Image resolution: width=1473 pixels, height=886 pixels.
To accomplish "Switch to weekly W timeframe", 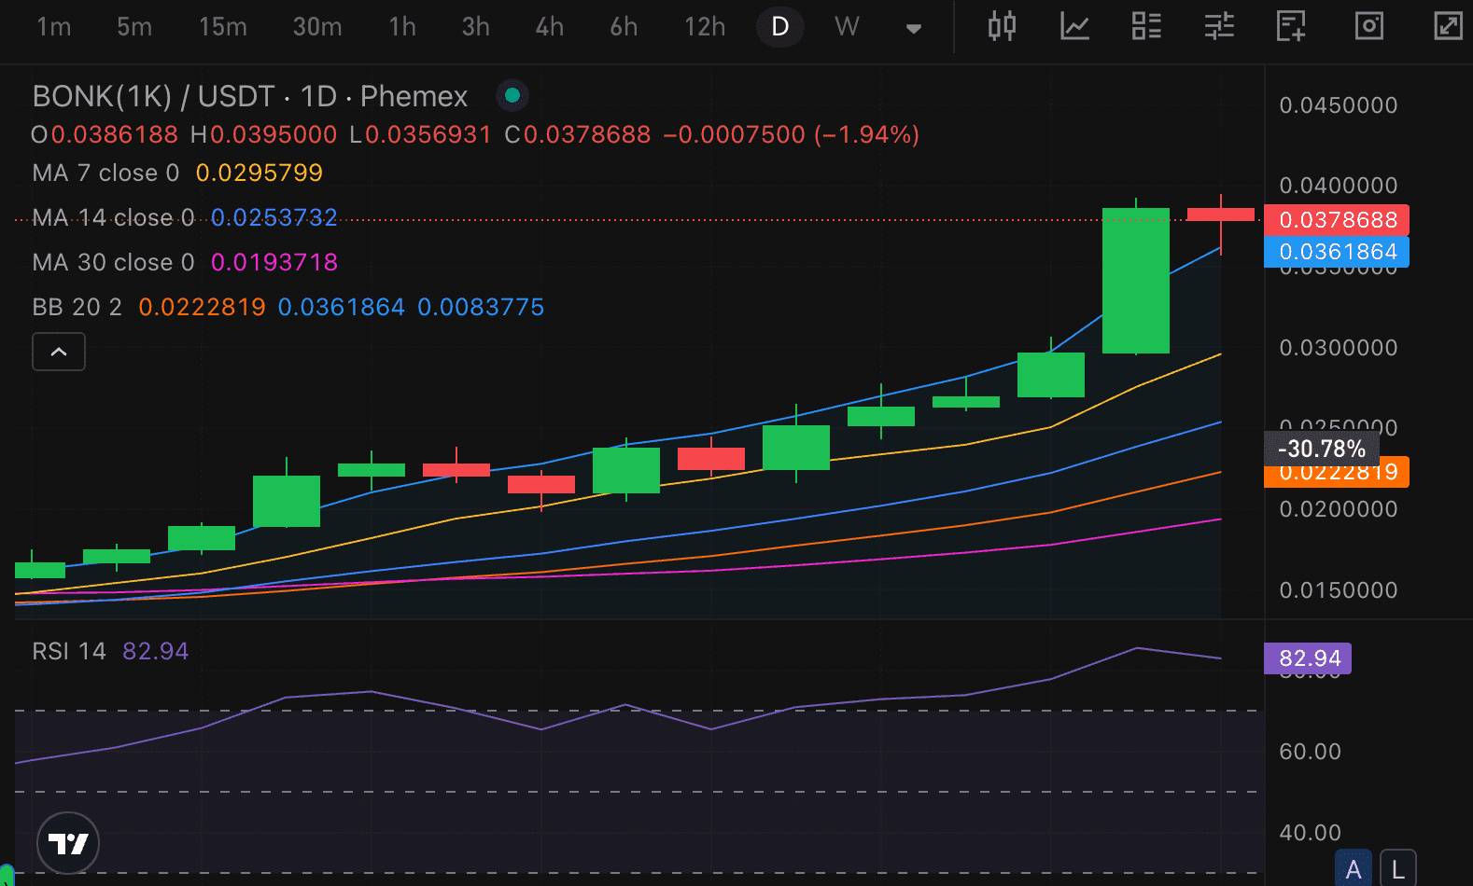I will tap(847, 26).
